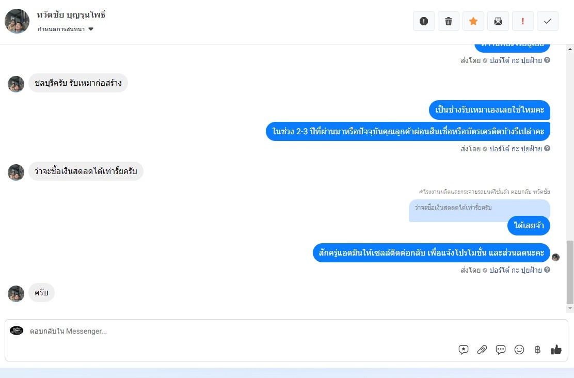Send a thumbs-up like

pyautogui.click(x=556, y=350)
